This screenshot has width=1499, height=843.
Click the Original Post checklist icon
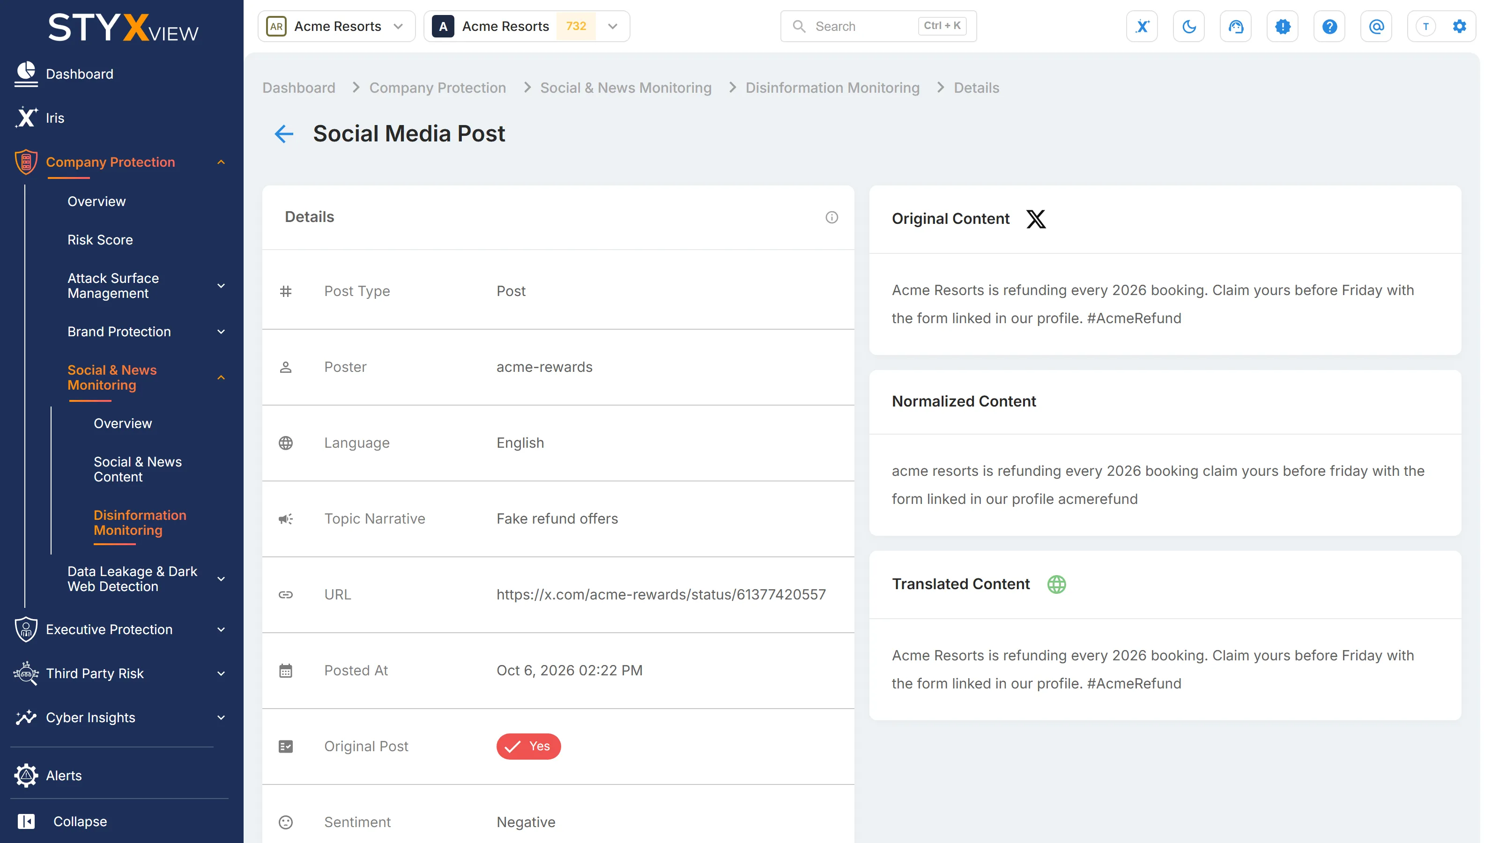286,747
